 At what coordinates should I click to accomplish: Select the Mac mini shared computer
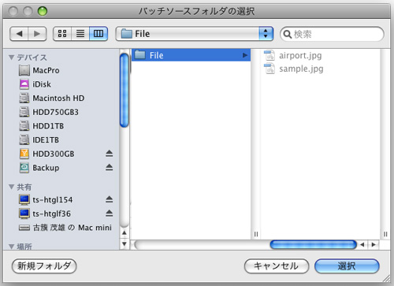pos(61,228)
